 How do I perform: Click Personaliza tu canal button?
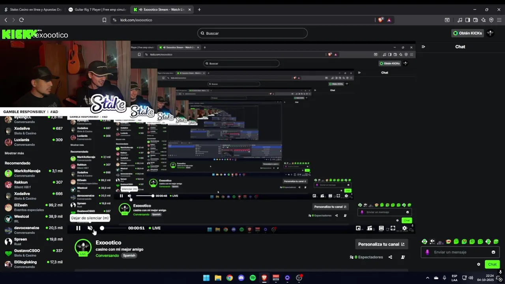tap(381, 244)
